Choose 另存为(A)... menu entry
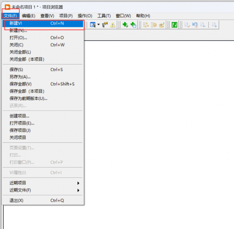 coord(43,77)
